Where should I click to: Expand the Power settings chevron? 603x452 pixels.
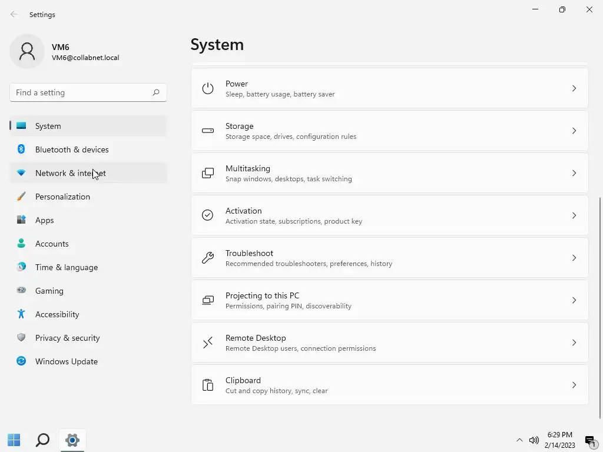(x=574, y=88)
